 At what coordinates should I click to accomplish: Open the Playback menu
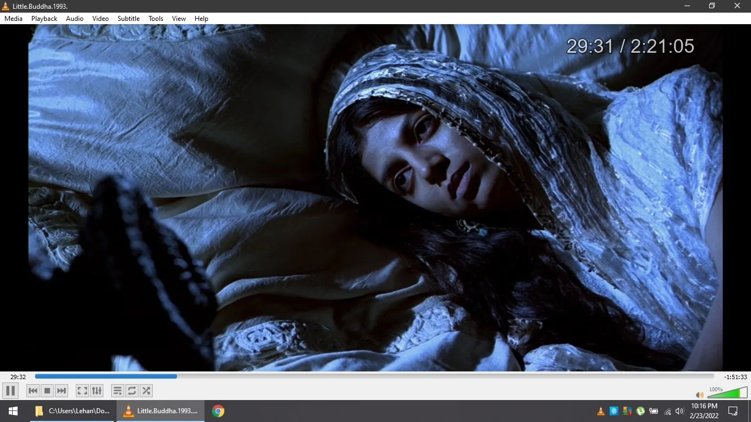[x=45, y=19]
